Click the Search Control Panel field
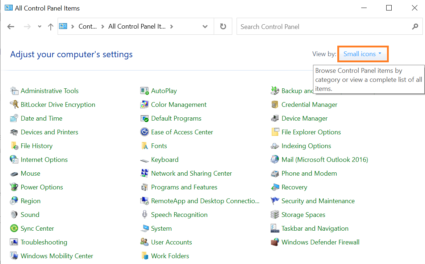The height and width of the screenshot is (264, 425). click(322, 26)
